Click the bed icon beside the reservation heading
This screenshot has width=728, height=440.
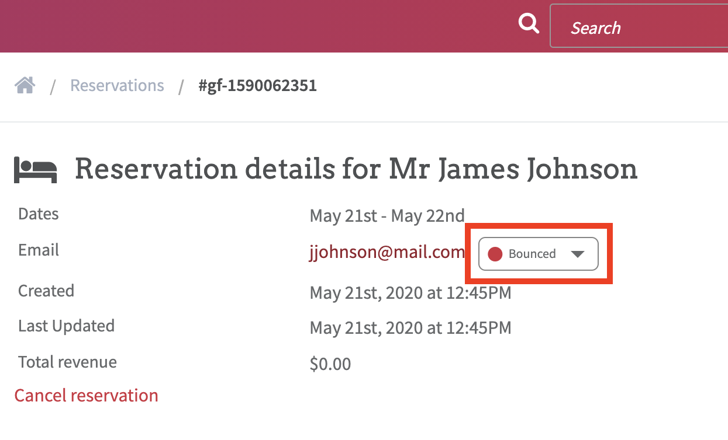(36, 170)
